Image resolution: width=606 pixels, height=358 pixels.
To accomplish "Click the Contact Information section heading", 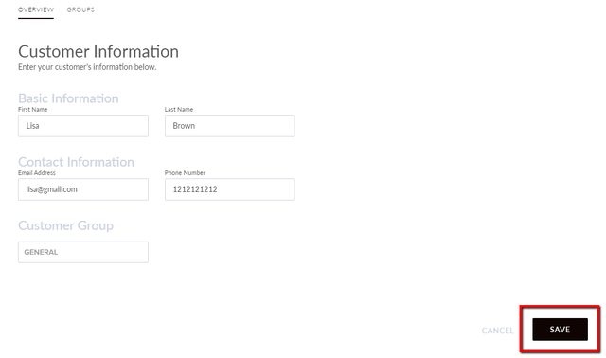I will [76, 162].
